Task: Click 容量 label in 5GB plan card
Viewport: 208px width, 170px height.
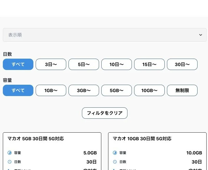Action: [18, 153]
